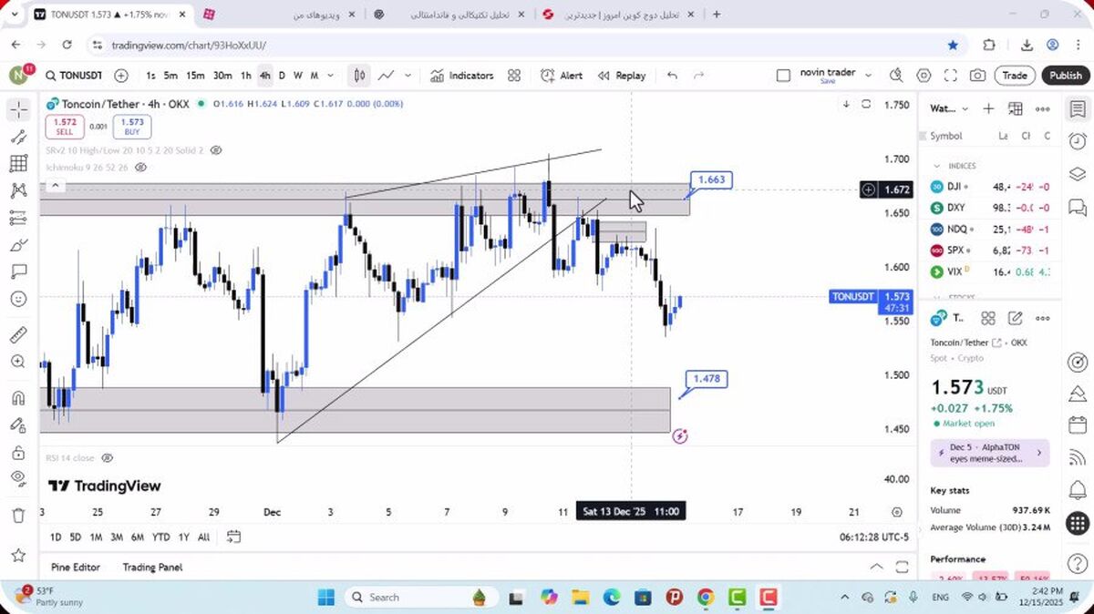Image resolution: width=1094 pixels, height=614 pixels.
Task: Toggle visibility of RSI 14 indicator
Action: pyautogui.click(x=107, y=458)
